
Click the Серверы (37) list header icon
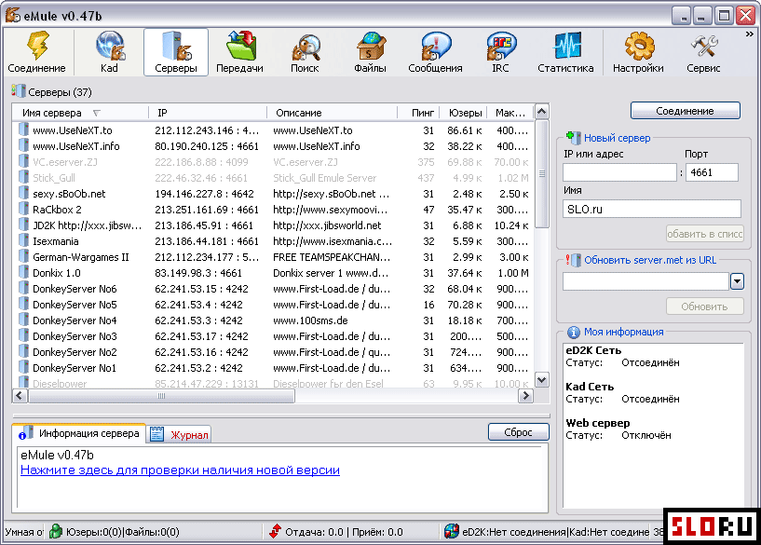coord(19,90)
